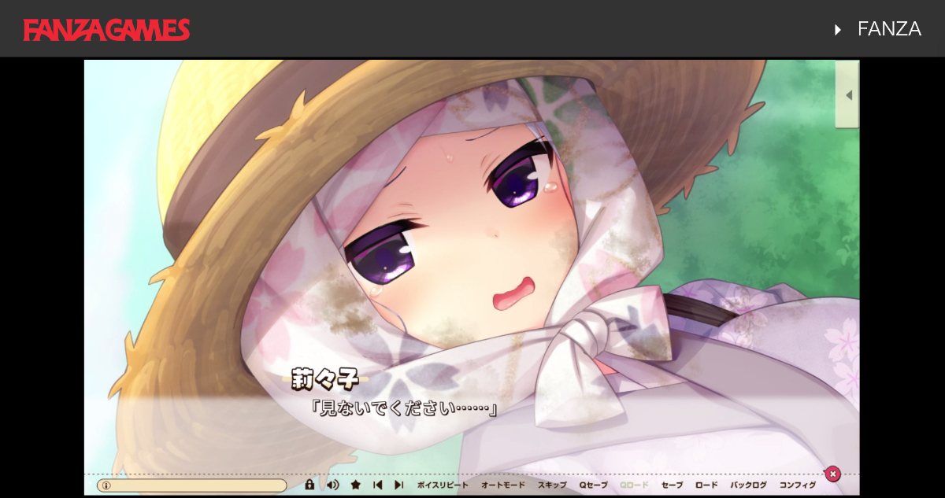Hide the message window with red X
The width and height of the screenshot is (945, 498).
pos(832,474)
